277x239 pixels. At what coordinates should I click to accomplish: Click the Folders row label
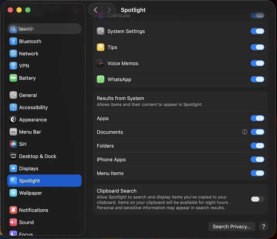[105, 146]
